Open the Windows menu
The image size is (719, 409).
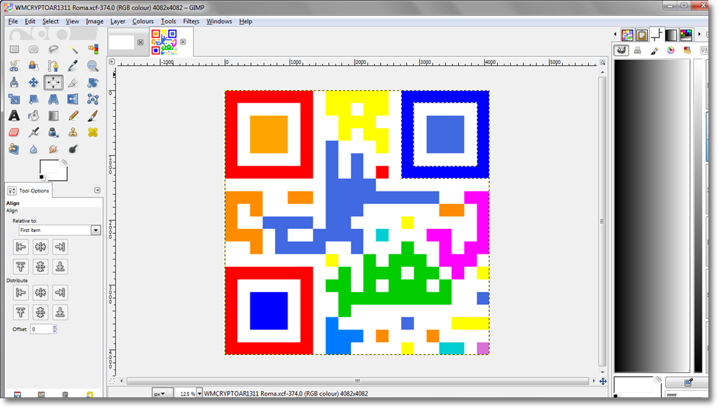tap(219, 21)
